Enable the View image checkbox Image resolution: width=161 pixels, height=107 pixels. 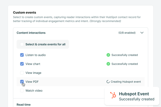[x=22, y=73]
